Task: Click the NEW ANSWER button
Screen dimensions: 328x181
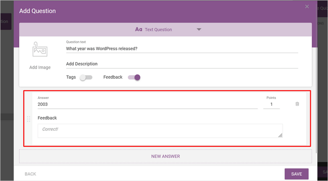Action: (165, 156)
